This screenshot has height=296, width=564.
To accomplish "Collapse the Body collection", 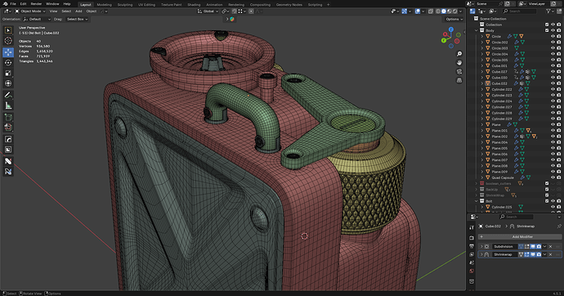I will pyautogui.click(x=477, y=30).
